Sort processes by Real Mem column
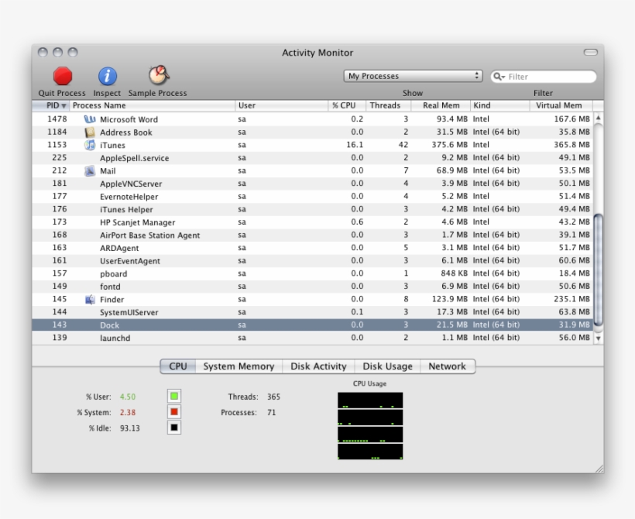Image resolution: width=635 pixels, height=519 pixels. point(441,105)
